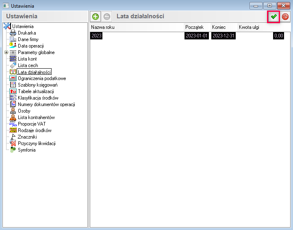Click the Szablony księgowań icon
This screenshot has width=293, height=230.
13,85
